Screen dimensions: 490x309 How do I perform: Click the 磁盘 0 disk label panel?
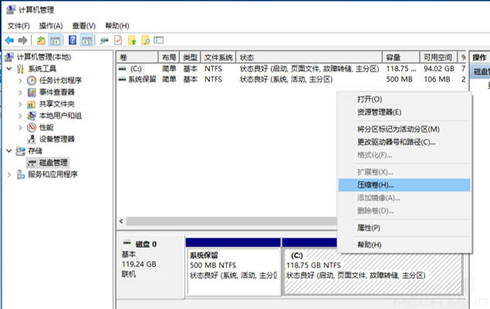(x=150, y=265)
